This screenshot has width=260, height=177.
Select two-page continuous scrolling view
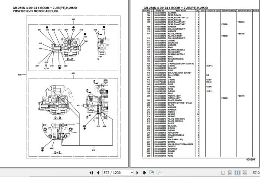point(244,173)
